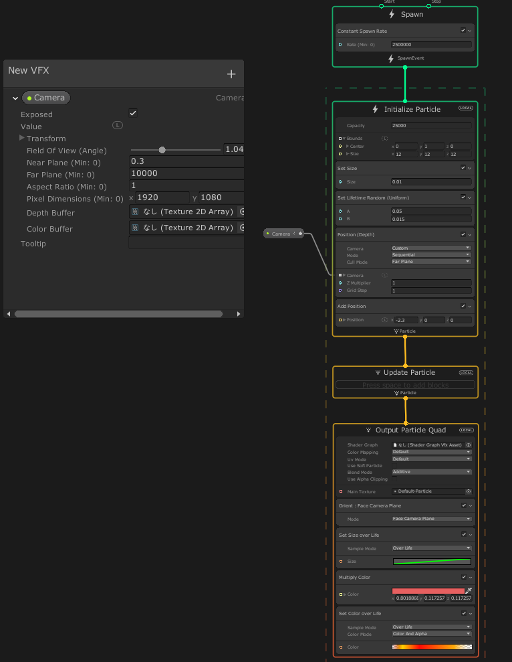This screenshot has height=662, width=512.
Task: Open the Orient Mode dropdown Face Camera Plane
Action: coord(431,519)
